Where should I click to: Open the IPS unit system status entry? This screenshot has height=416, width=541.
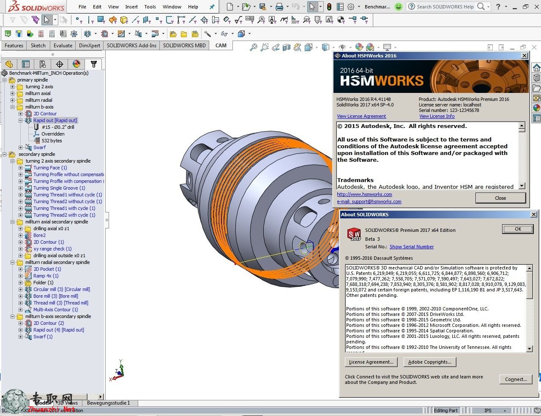point(488,411)
